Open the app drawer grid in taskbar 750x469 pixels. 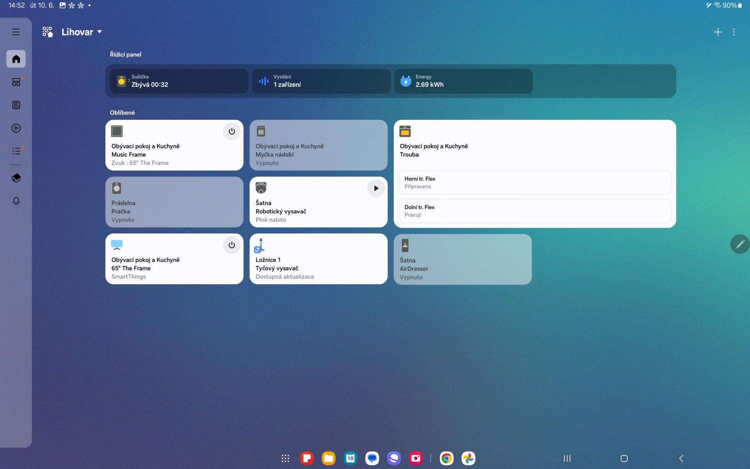[286, 458]
